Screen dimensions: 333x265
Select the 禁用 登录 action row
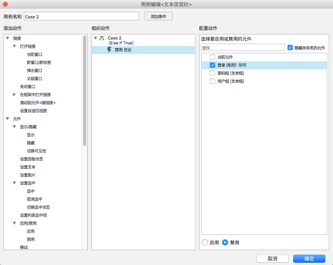pyautogui.click(x=144, y=50)
